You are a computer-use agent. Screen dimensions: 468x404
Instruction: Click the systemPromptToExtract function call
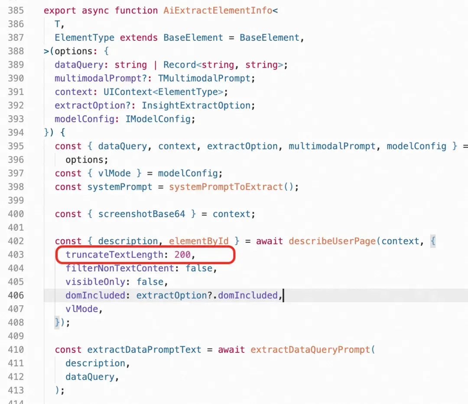226,187
